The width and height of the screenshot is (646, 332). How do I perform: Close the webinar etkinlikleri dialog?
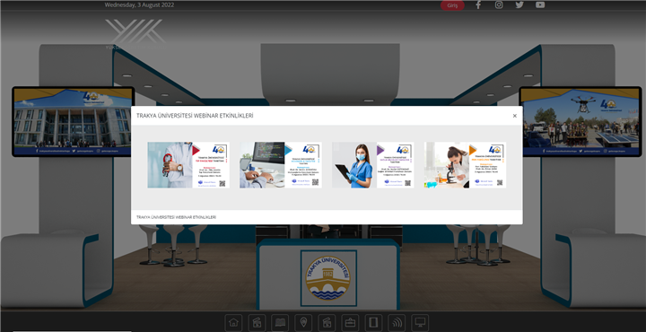pyautogui.click(x=515, y=116)
